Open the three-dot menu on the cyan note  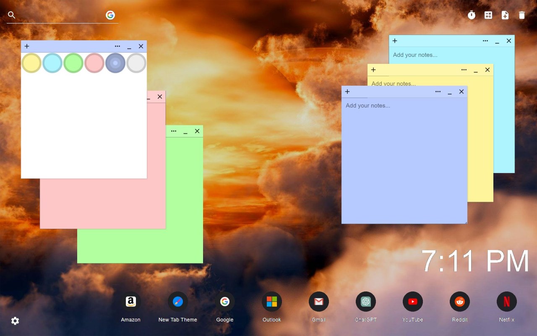485,41
